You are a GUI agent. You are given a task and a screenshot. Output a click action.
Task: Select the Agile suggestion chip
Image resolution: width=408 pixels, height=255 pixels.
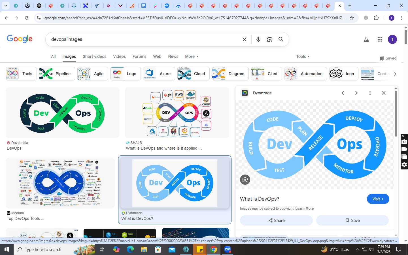point(93,74)
